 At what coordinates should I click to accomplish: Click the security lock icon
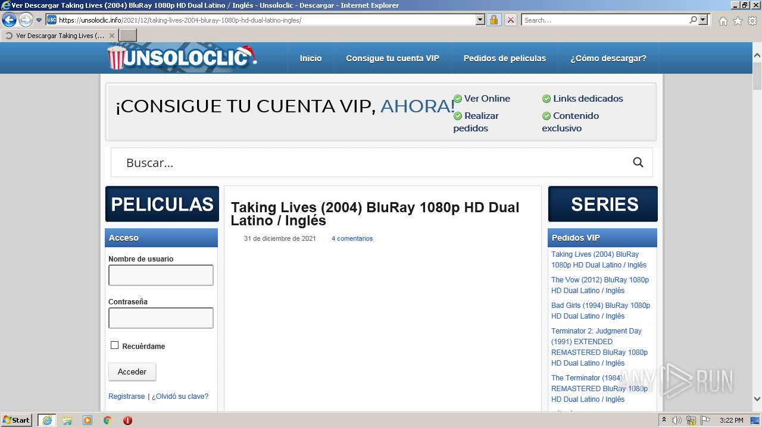(x=494, y=20)
